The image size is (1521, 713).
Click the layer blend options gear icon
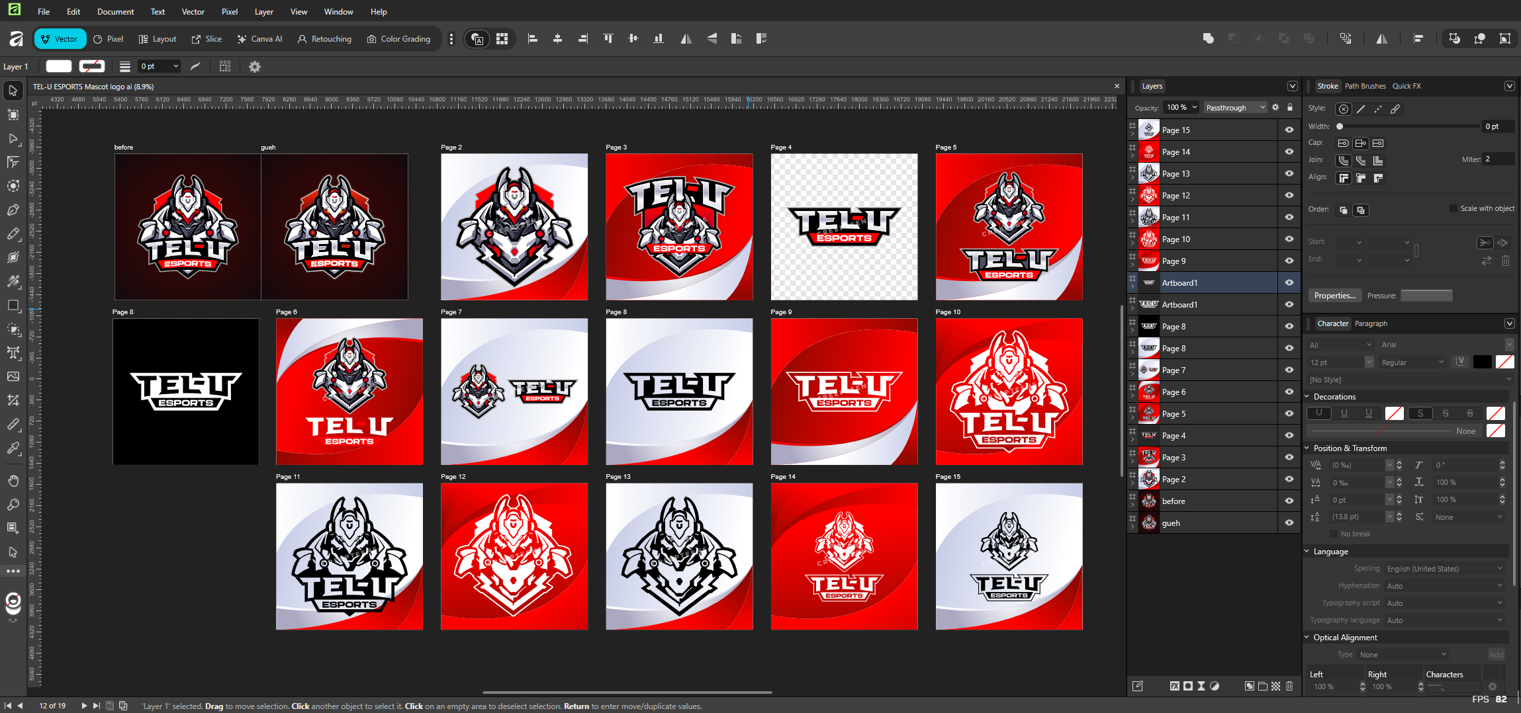click(x=1275, y=107)
